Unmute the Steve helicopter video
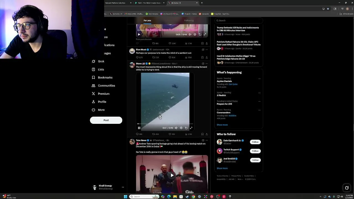The height and width of the screenshot is (199, 354). tap(176, 128)
